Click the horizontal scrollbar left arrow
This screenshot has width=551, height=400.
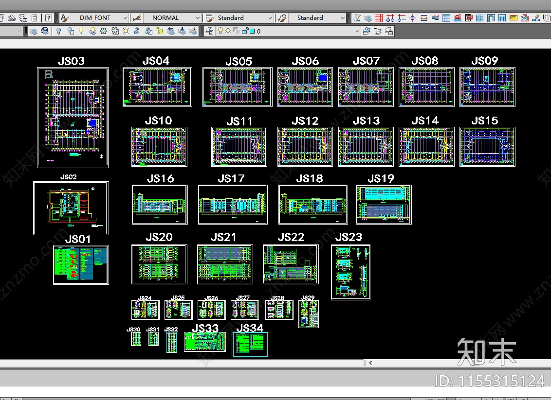tap(370, 363)
